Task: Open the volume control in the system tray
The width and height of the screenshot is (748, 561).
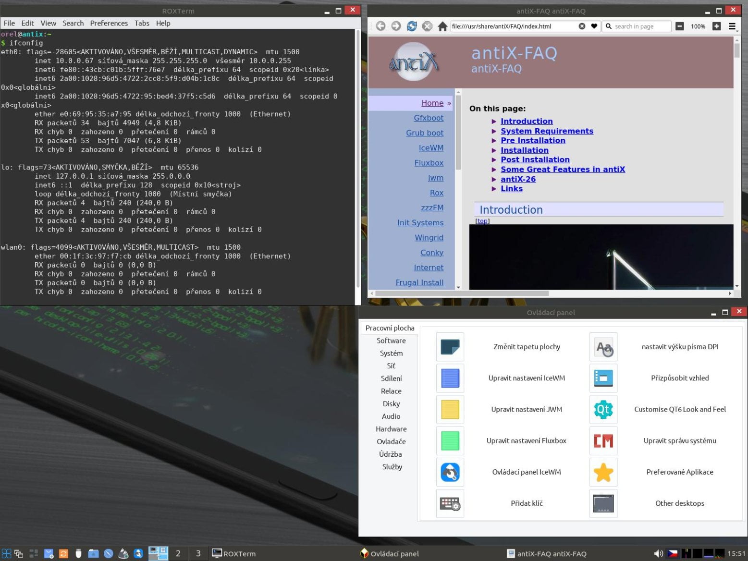Action: (658, 553)
